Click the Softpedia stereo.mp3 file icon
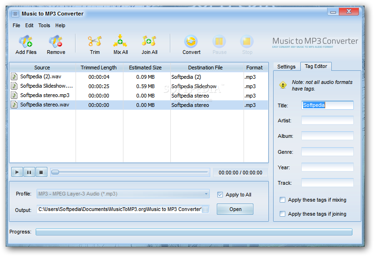The height and width of the screenshot is (256, 374). 14,95
